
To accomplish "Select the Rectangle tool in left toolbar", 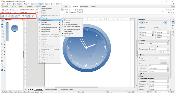I will tap(3, 34).
